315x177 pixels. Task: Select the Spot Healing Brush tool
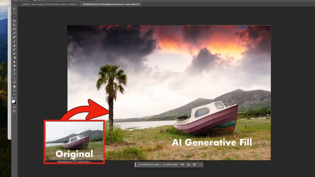(14, 37)
